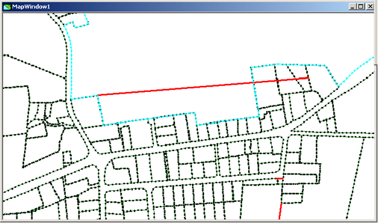Viewport: 378px width, 223px height.
Task: Click the right endpoint of the long red line
Action: tap(309, 78)
